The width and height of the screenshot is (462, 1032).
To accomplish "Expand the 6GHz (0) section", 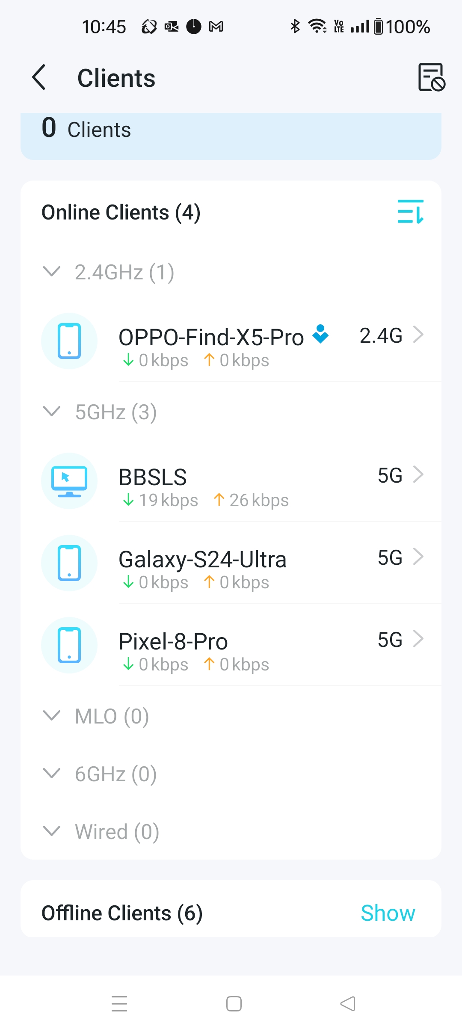I will (52, 774).
